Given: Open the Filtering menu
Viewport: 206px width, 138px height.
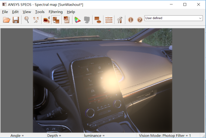Looking at the screenshot, I should pos(55,12).
